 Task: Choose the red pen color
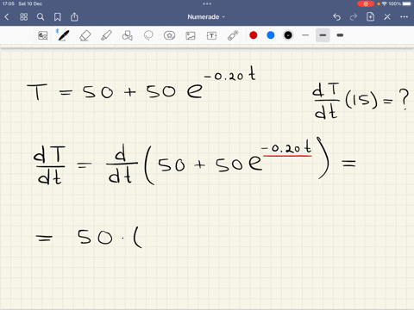[254, 35]
